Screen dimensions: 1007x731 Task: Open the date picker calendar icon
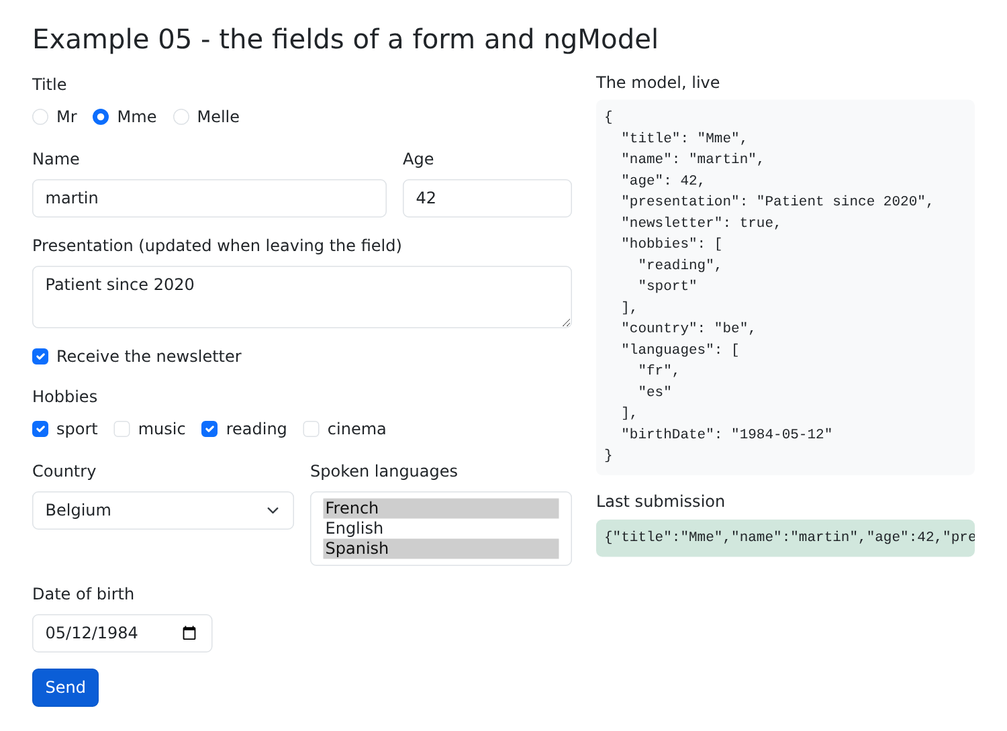click(189, 633)
